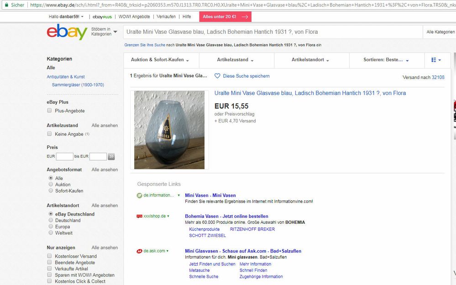Enable the 'Kostenloser Versand' filter checkbox
Viewport: 456px width, 285px height.
[49, 256]
